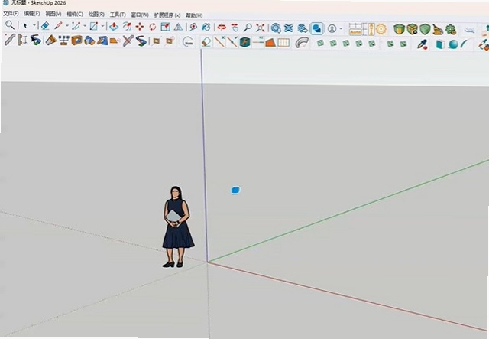The height and width of the screenshot is (339, 489).
Task: Click the grid table icon
Action: point(283,43)
